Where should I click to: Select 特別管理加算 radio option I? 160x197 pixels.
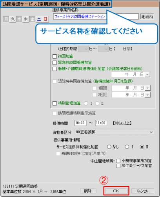86,104
